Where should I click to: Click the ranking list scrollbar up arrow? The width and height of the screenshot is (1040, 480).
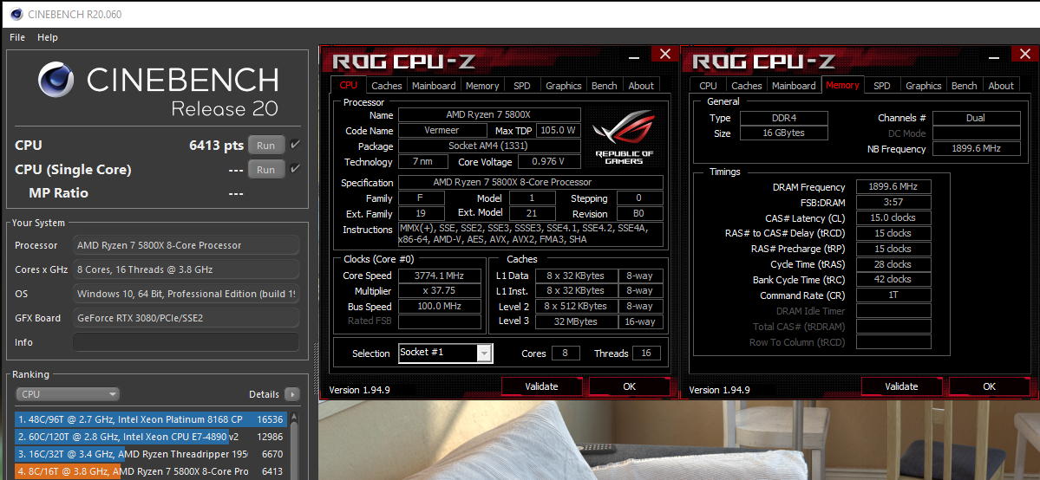tap(294, 418)
